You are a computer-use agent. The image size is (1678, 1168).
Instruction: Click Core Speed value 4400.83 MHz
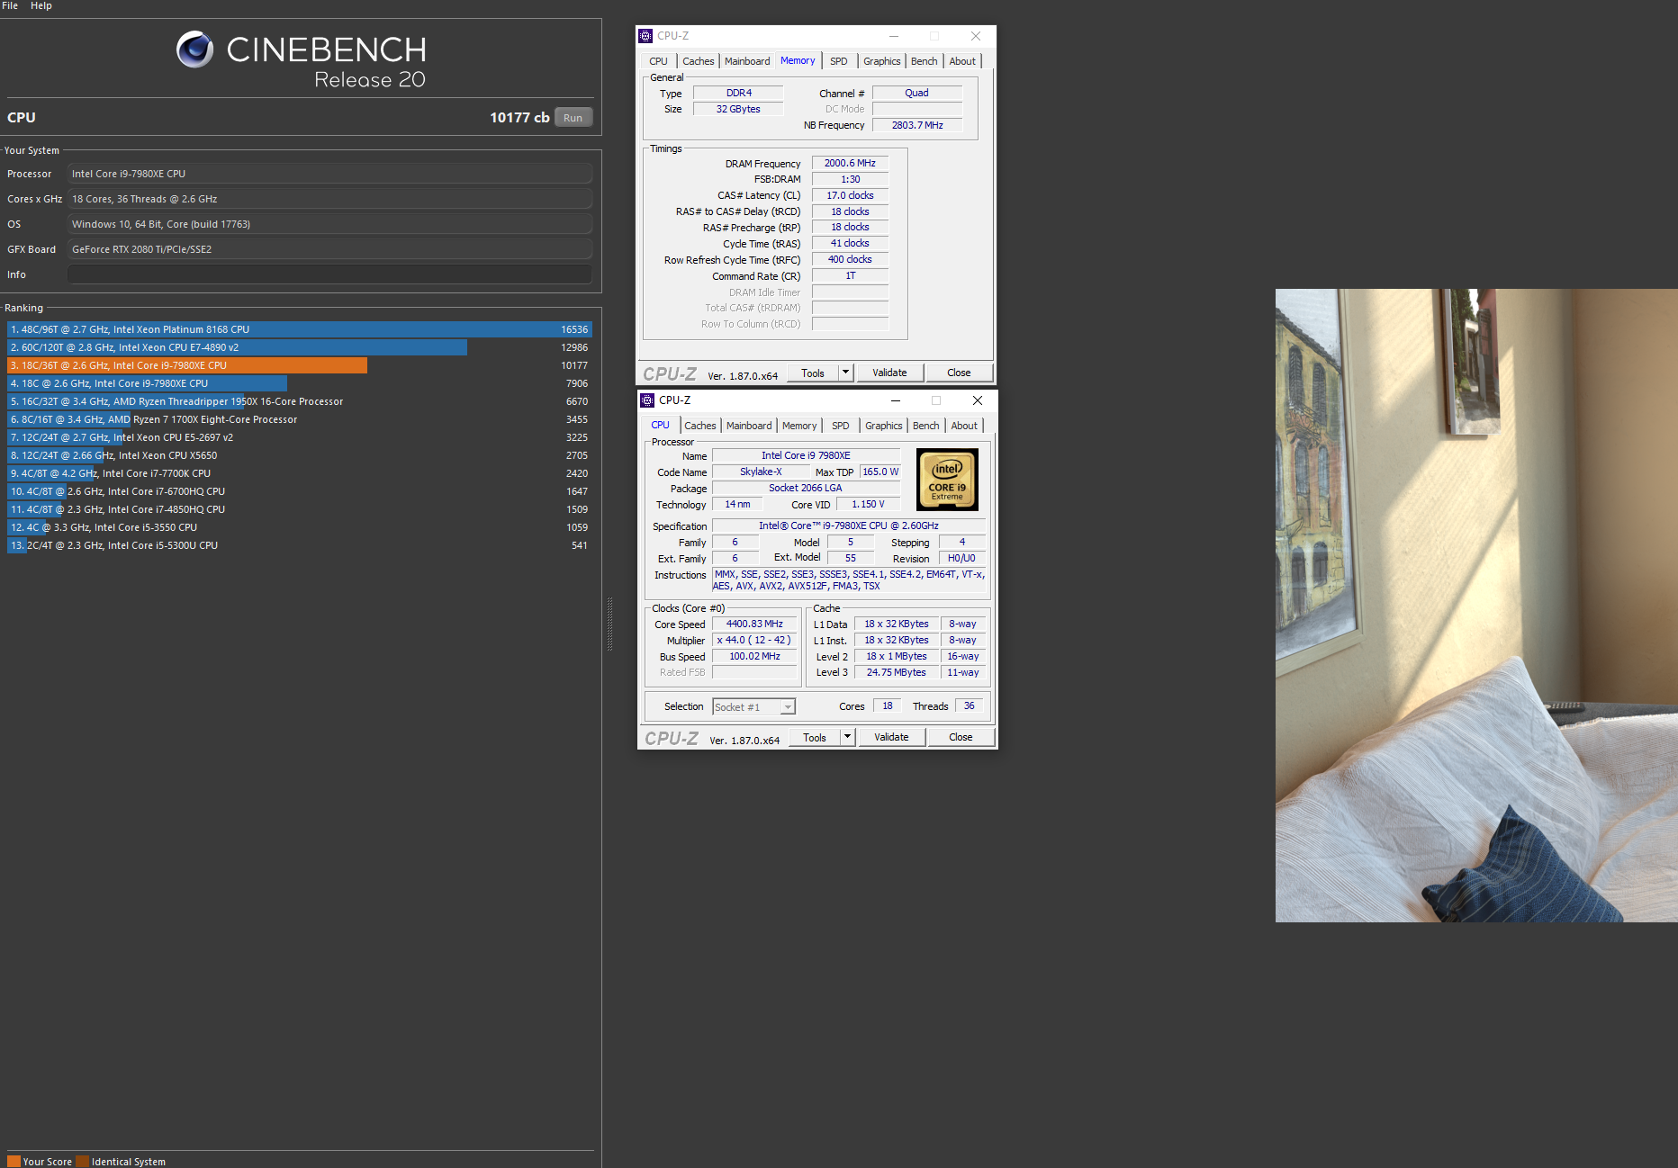point(754,624)
